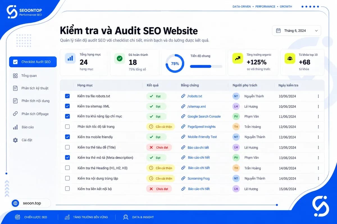
Task: Click the Chưa đạt badge for liên kết nội bộ
Action: pyautogui.click(x=159, y=189)
